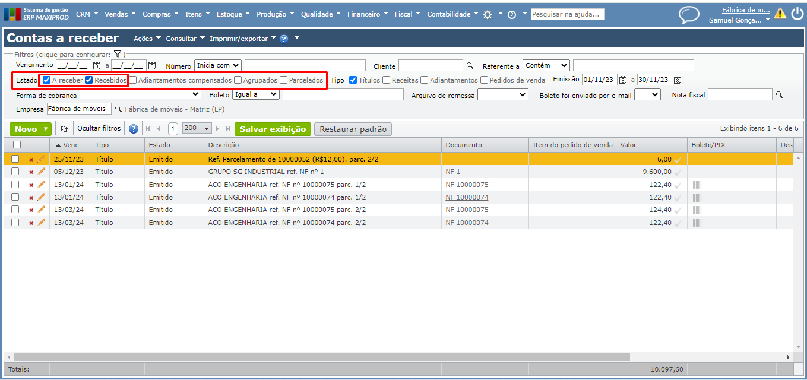Viewport: 807px width, 380px height.
Task: Open the Imprimir/exportar menu
Action: (242, 39)
